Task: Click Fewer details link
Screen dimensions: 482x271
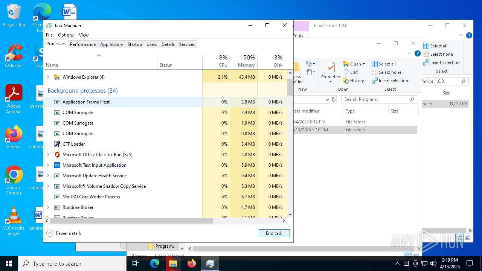Action: [x=69, y=233]
